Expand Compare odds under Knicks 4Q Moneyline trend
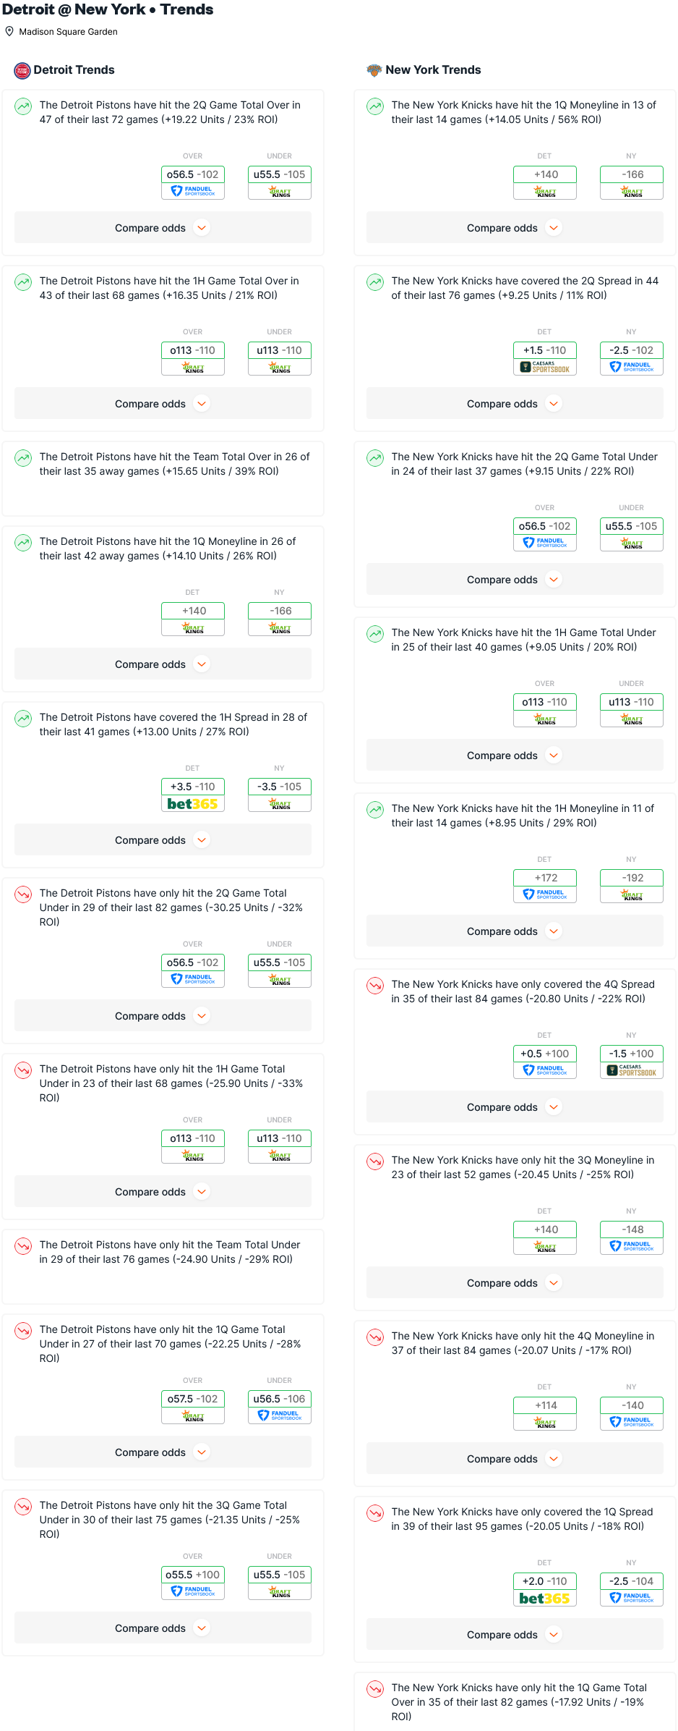 (x=515, y=1459)
